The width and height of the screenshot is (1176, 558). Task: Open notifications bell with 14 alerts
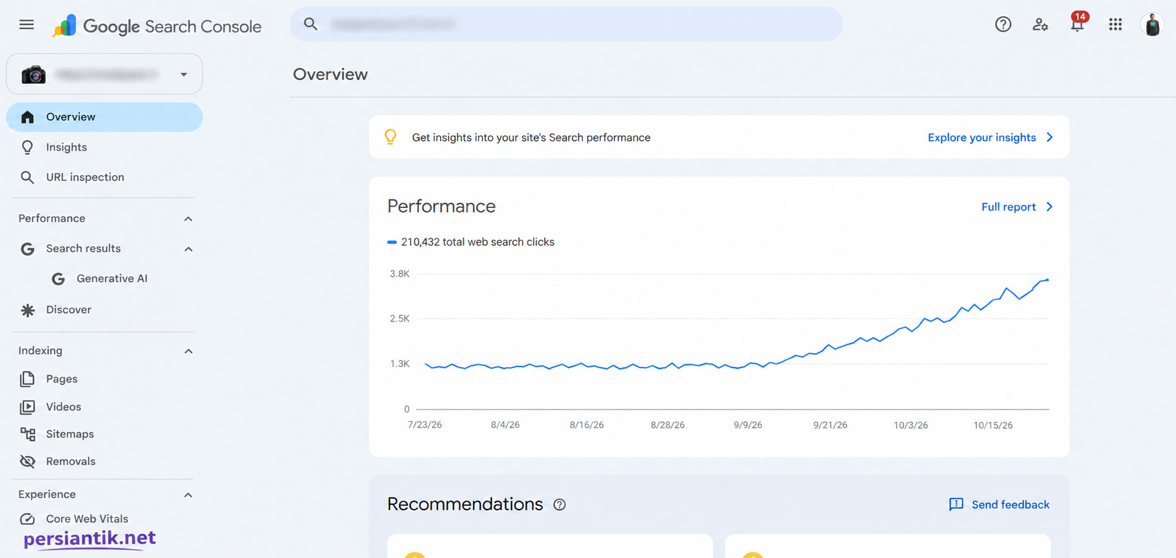point(1078,23)
